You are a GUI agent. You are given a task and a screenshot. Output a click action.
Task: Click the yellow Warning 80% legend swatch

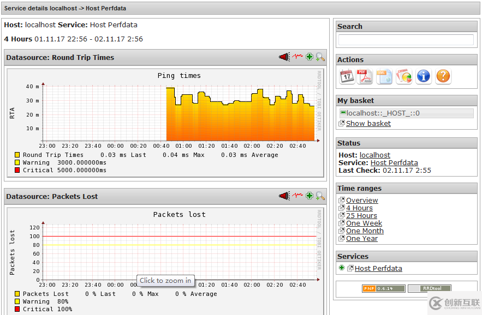click(x=17, y=301)
